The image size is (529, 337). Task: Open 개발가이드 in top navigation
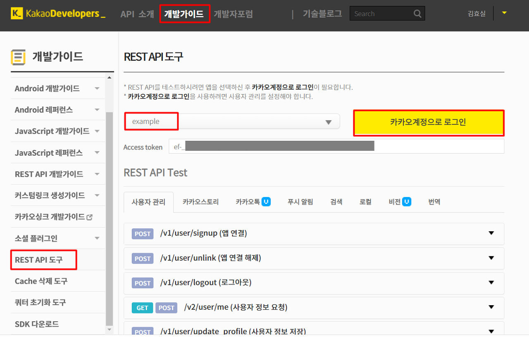pos(184,14)
